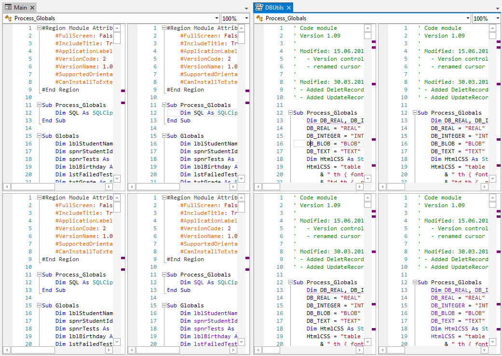Close the DBUtils tab
Viewport: 502px width, 356px height.
[x=289, y=7]
